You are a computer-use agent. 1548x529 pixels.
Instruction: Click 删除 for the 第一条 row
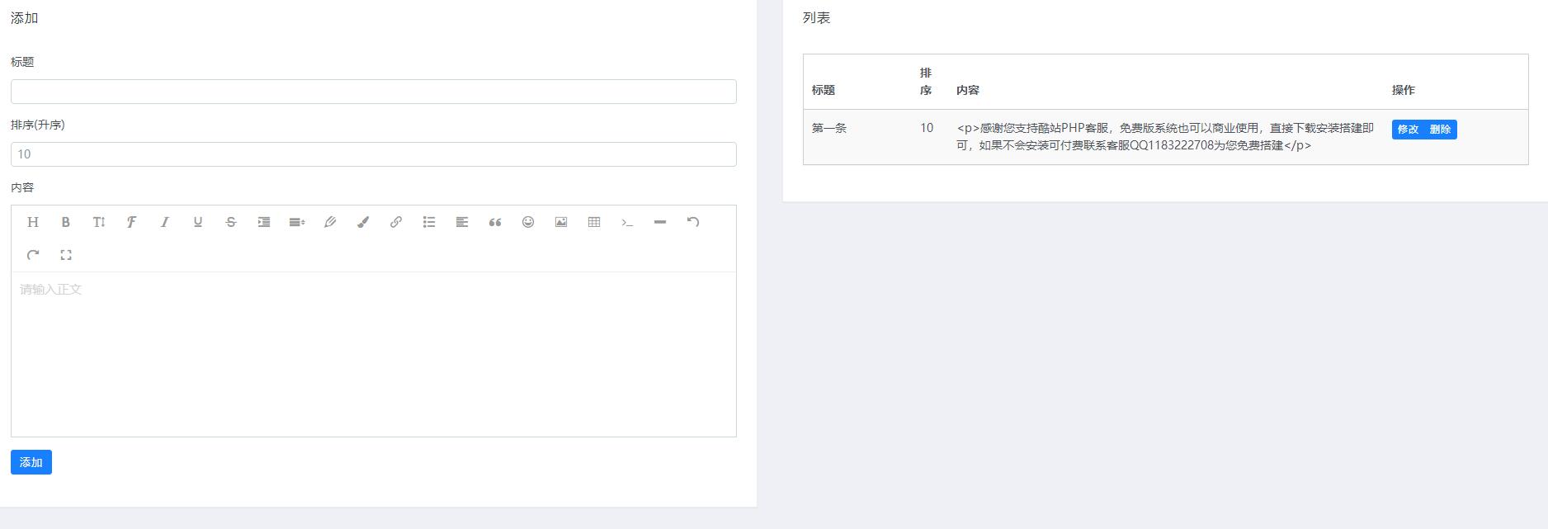1440,130
